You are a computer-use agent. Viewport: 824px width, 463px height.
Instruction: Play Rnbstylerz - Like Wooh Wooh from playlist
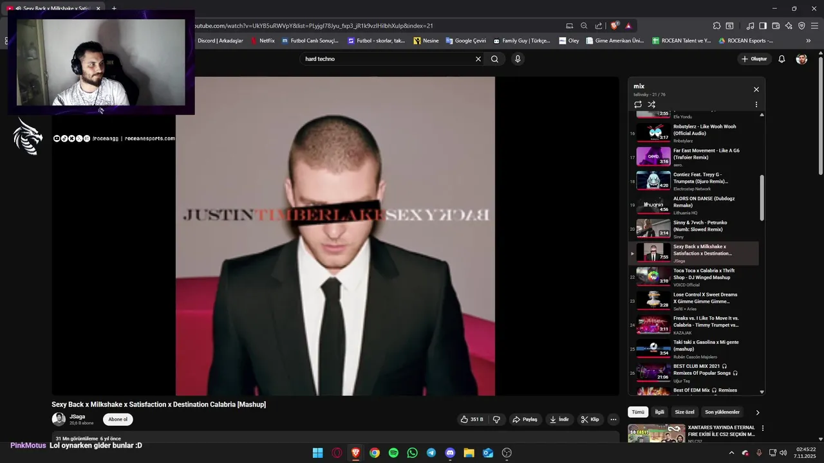[694, 133]
